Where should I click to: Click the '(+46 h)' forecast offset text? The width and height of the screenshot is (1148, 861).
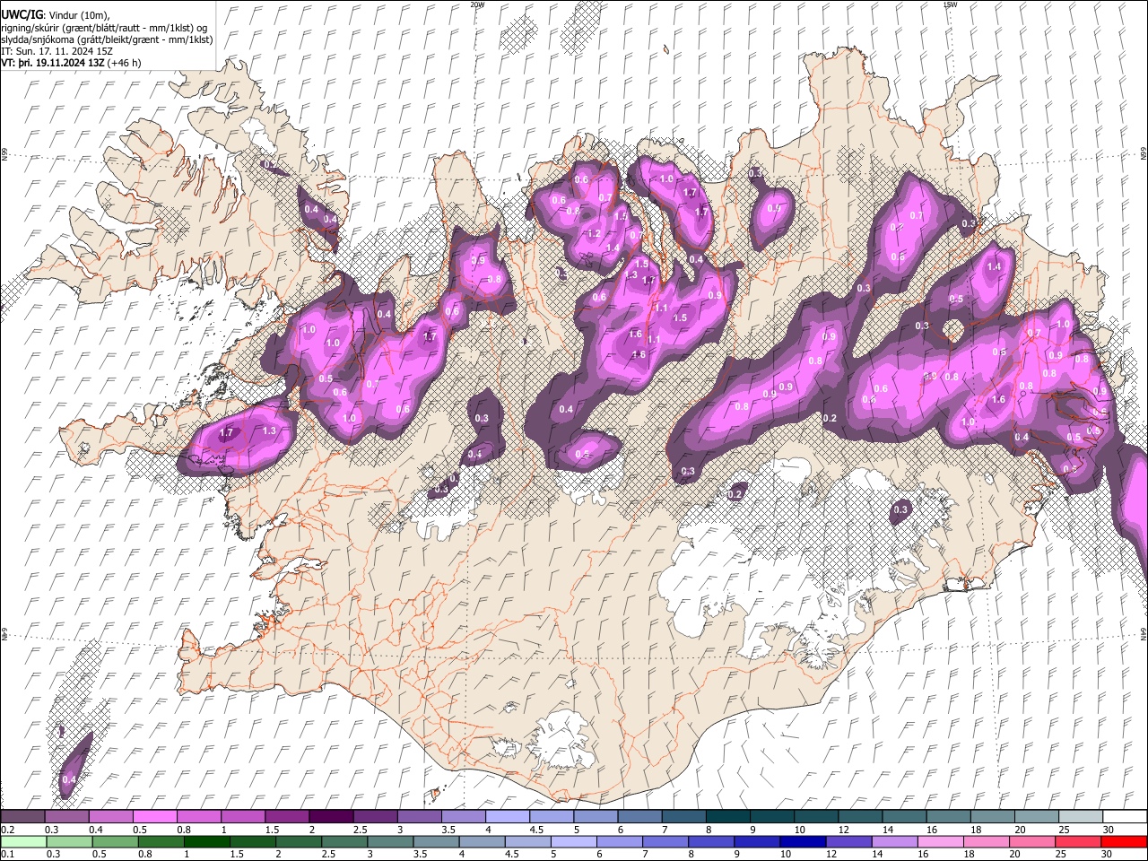coord(126,64)
